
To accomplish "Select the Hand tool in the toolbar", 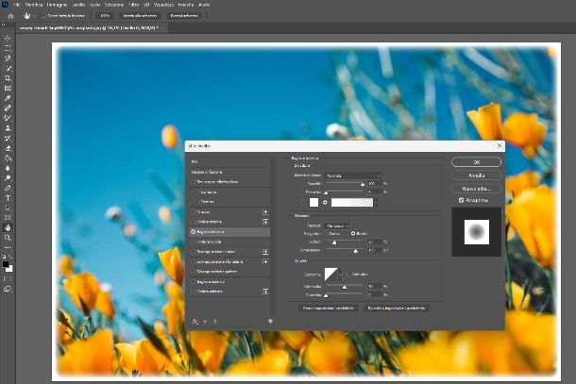I will pyautogui.click(x=8, y=227).
